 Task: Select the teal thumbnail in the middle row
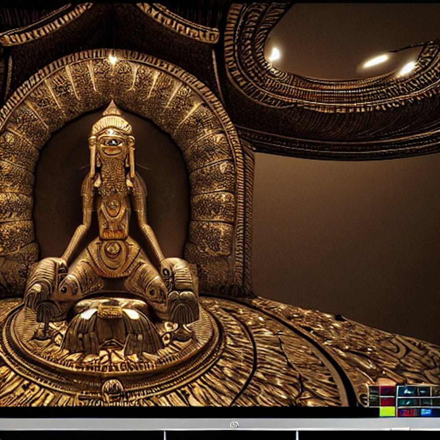tap(408, 402)
